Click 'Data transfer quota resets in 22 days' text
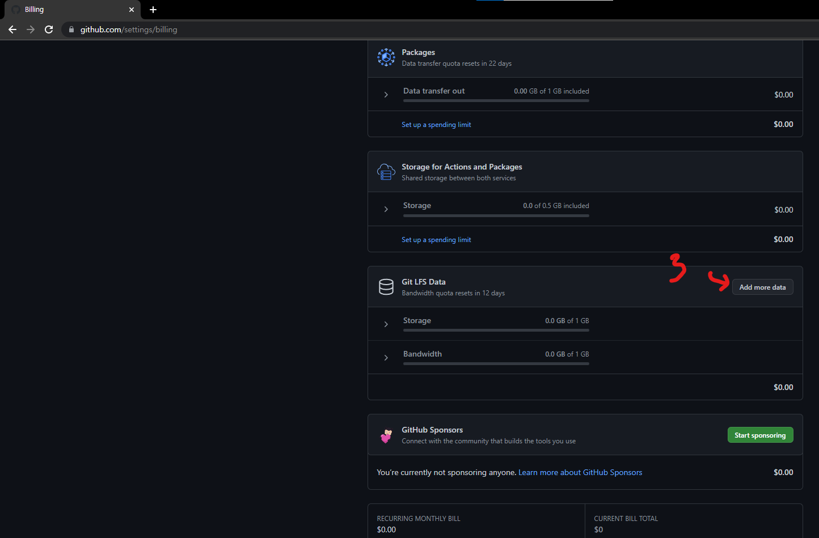 457,63
